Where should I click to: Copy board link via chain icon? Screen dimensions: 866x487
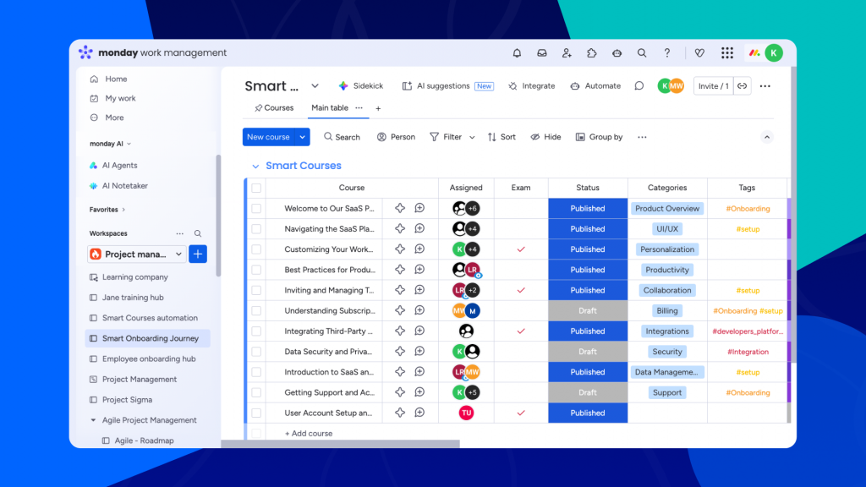click(742, 86)
